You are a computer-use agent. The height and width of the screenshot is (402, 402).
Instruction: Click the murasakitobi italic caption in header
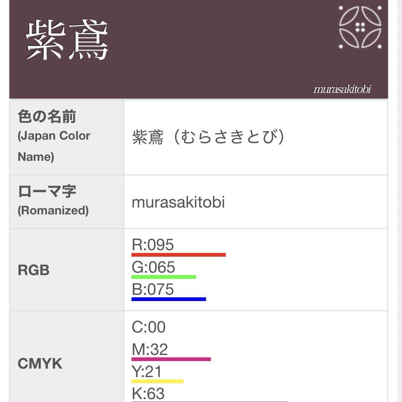[x=342, y=89]
